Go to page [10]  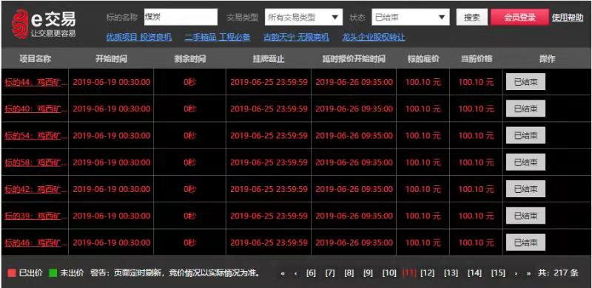(x=389, y=273)
